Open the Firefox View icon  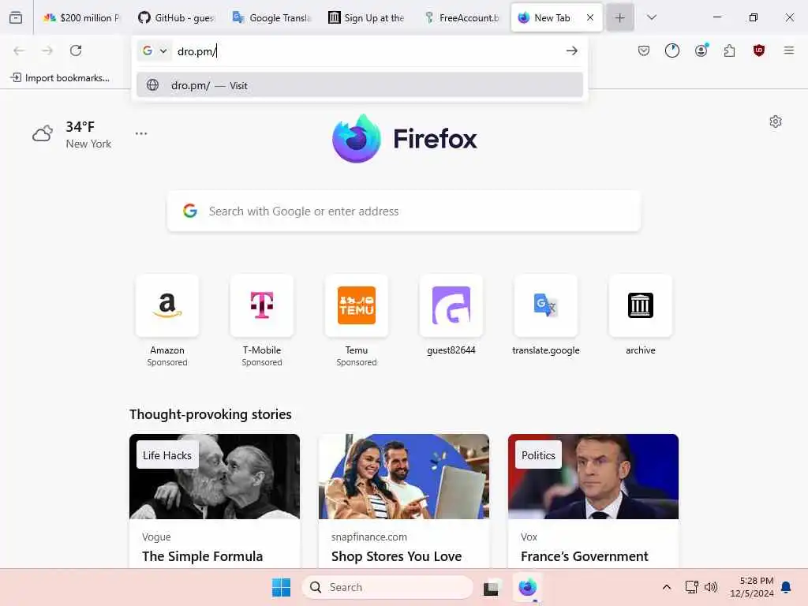[16, 17]
